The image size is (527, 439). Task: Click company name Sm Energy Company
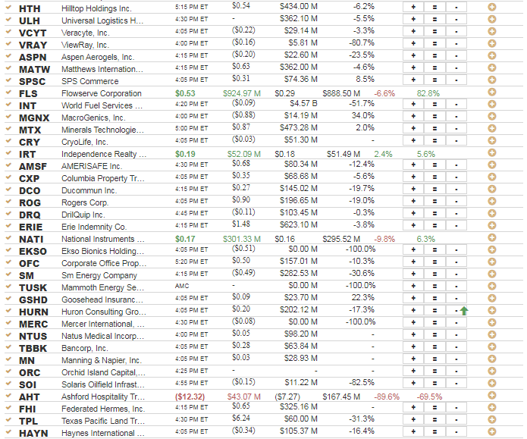pos(99,276)
